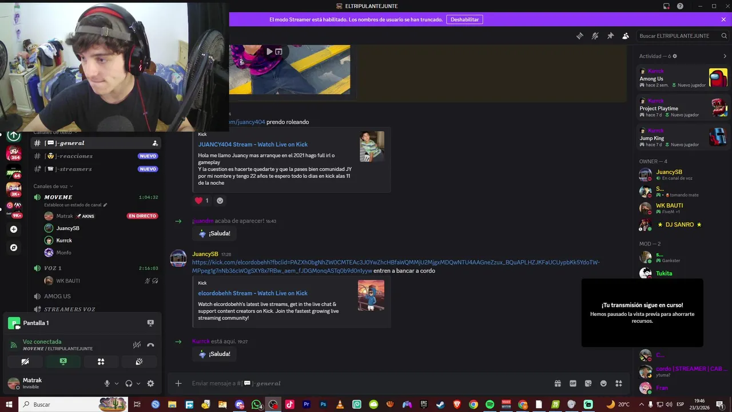
Task: Open Among Us activity card
Action: point(683,78)
